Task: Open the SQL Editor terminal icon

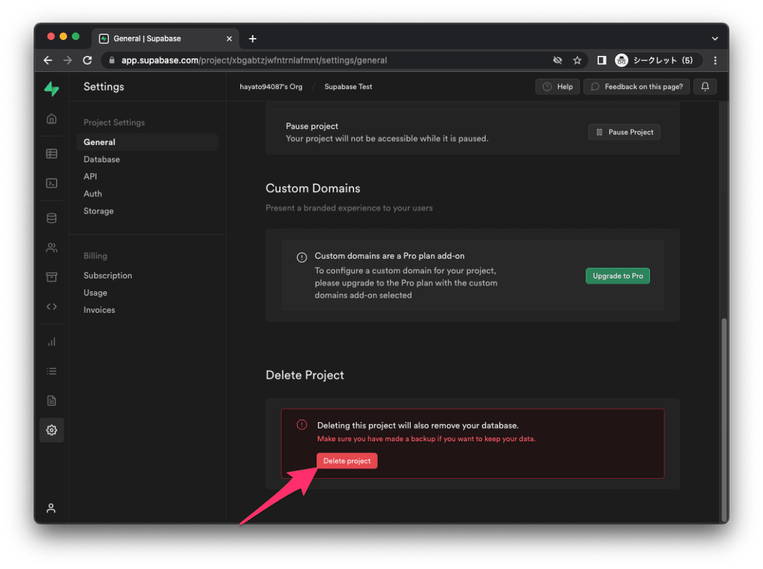Action: tap(52, 183)
